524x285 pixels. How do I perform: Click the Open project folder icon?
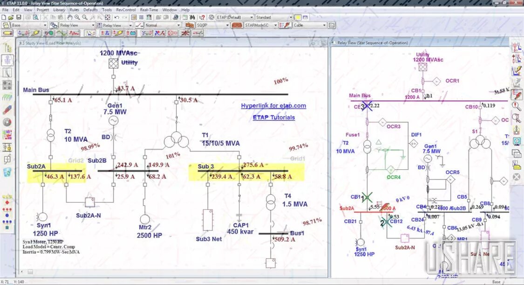point(11,17)
